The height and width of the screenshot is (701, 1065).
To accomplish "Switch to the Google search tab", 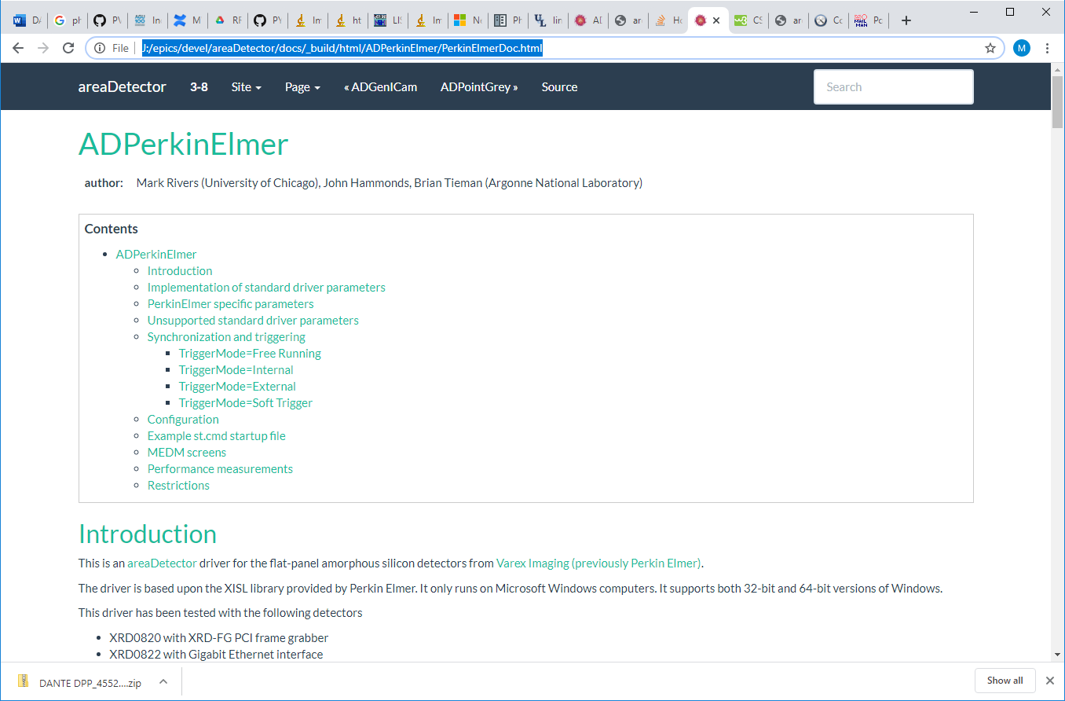I will pyautogui.click(x=67, y=21).
